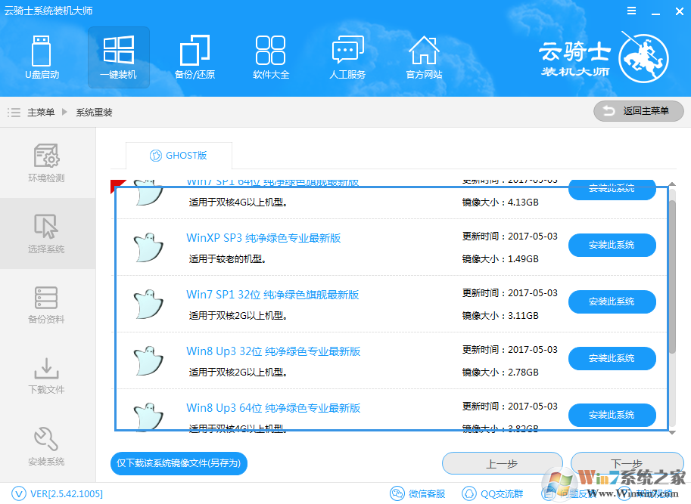Viewport: 691px width, 504px height.
Task: Install Win8 Up3 32位 system
Action: click(x=612, y=358)
